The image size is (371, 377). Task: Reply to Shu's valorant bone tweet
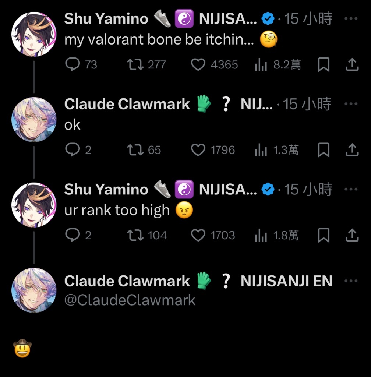pyautogui.click(x=73, y=64)
